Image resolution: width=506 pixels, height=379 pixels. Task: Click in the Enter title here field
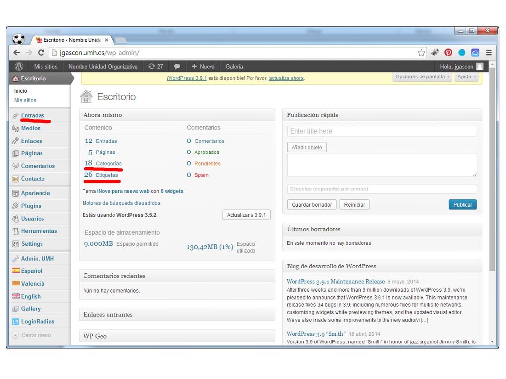coord(382,131)
